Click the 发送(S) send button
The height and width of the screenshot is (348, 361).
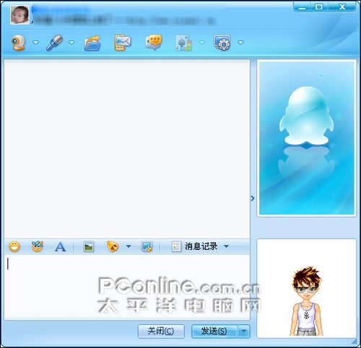point(214,331)
